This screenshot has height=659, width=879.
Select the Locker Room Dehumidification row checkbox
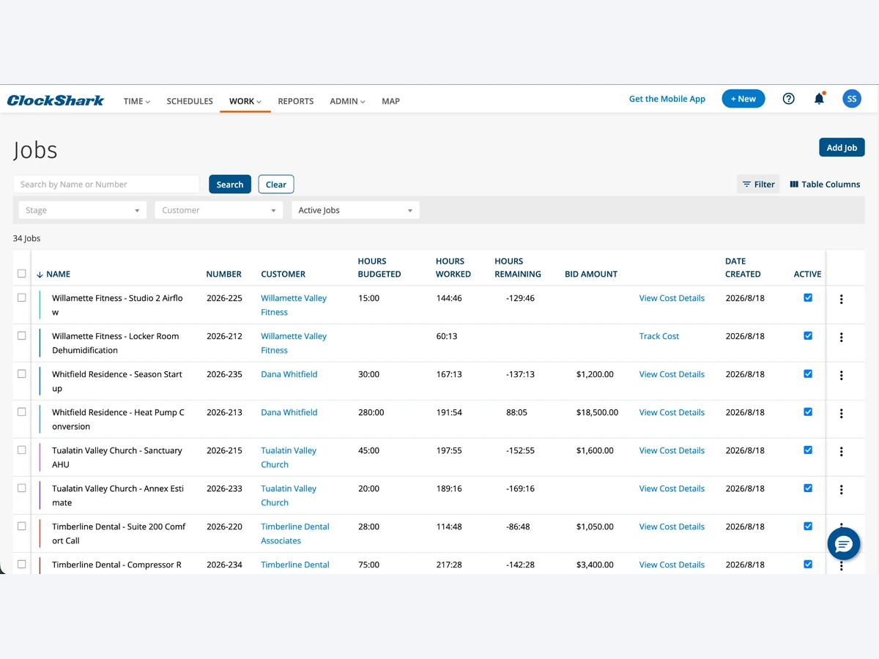click(21, 335)
